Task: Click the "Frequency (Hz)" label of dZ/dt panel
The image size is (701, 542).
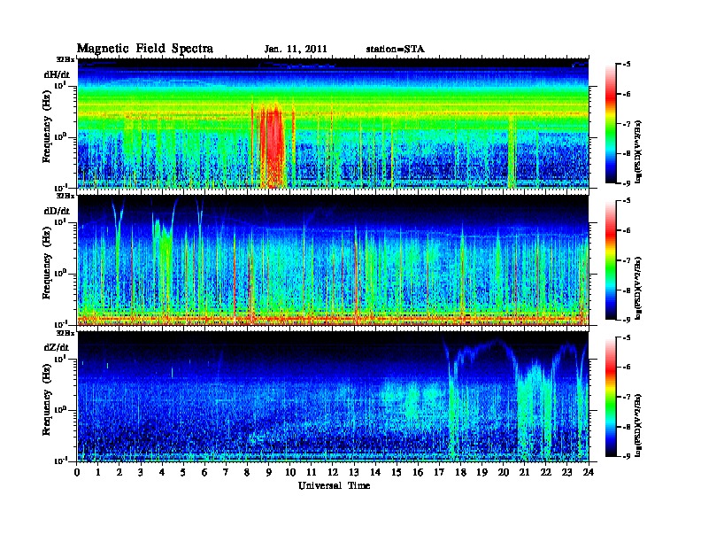Action: click(x=47, y=399)
